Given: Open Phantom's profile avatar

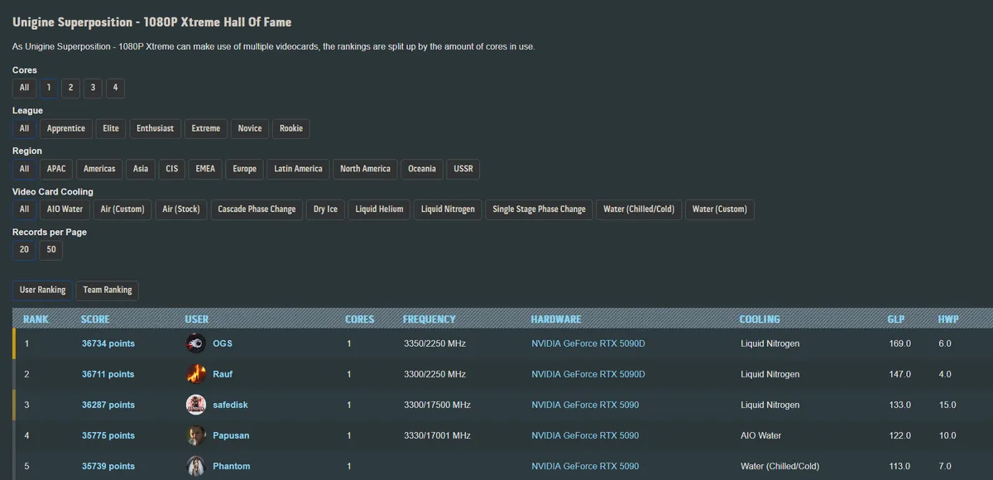Looking at the screenshot, I should pyautogui.click(x=195, y=466).
